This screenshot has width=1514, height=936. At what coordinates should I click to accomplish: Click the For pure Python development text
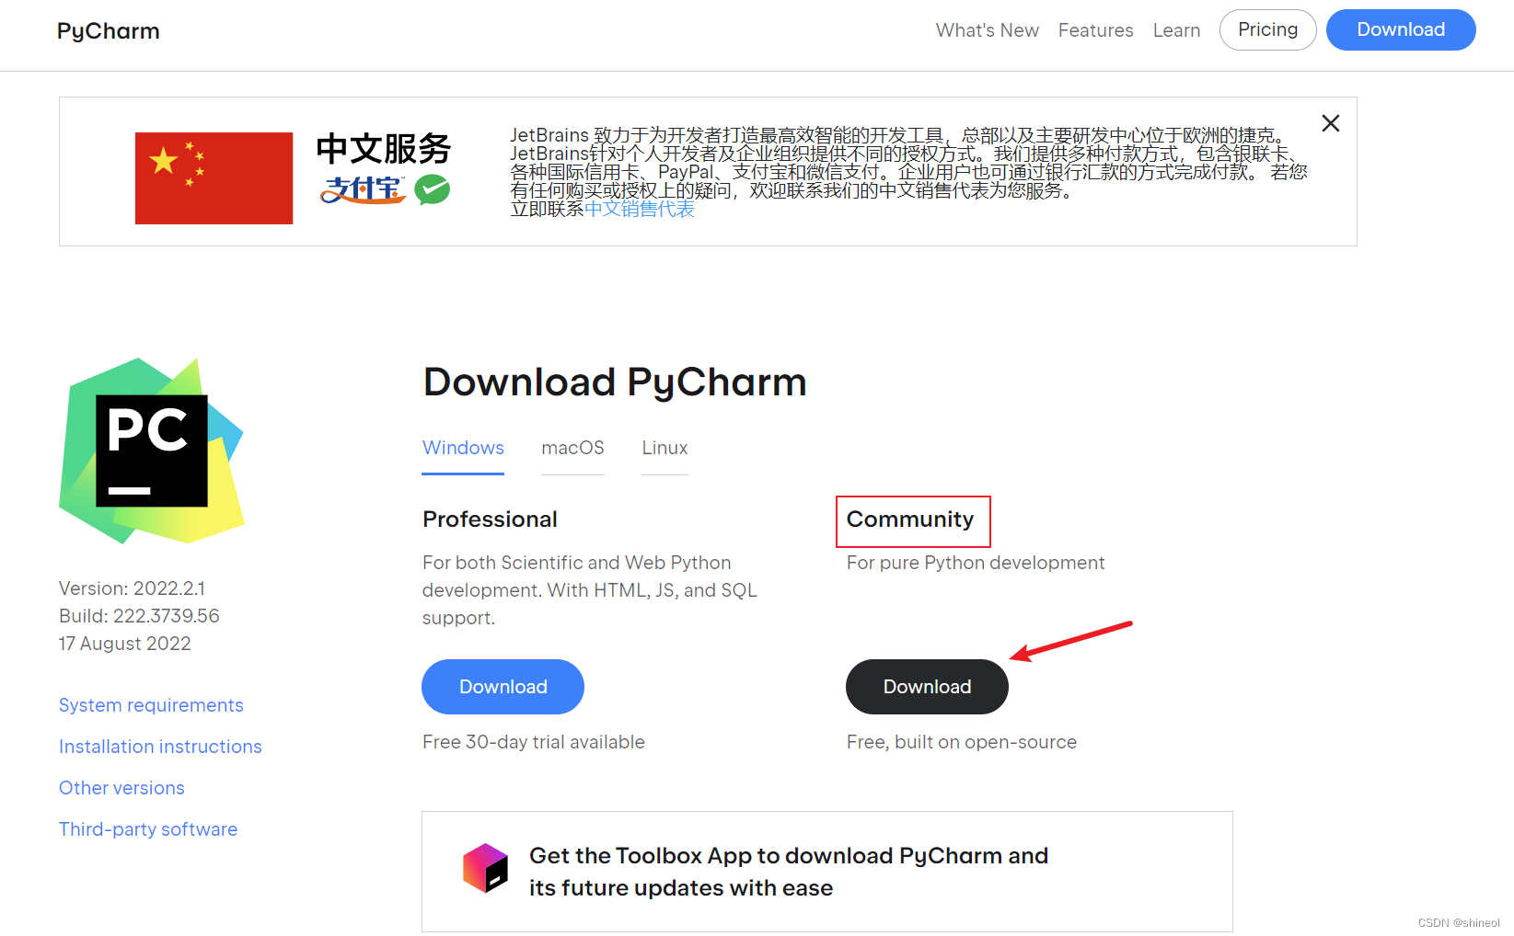976,563
